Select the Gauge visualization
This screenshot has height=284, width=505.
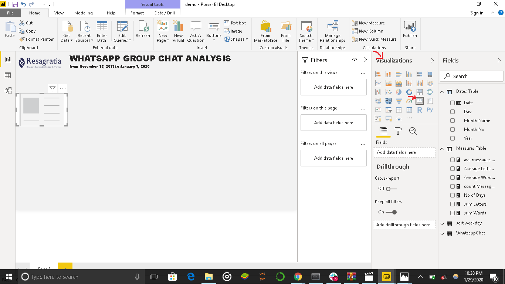409,101
